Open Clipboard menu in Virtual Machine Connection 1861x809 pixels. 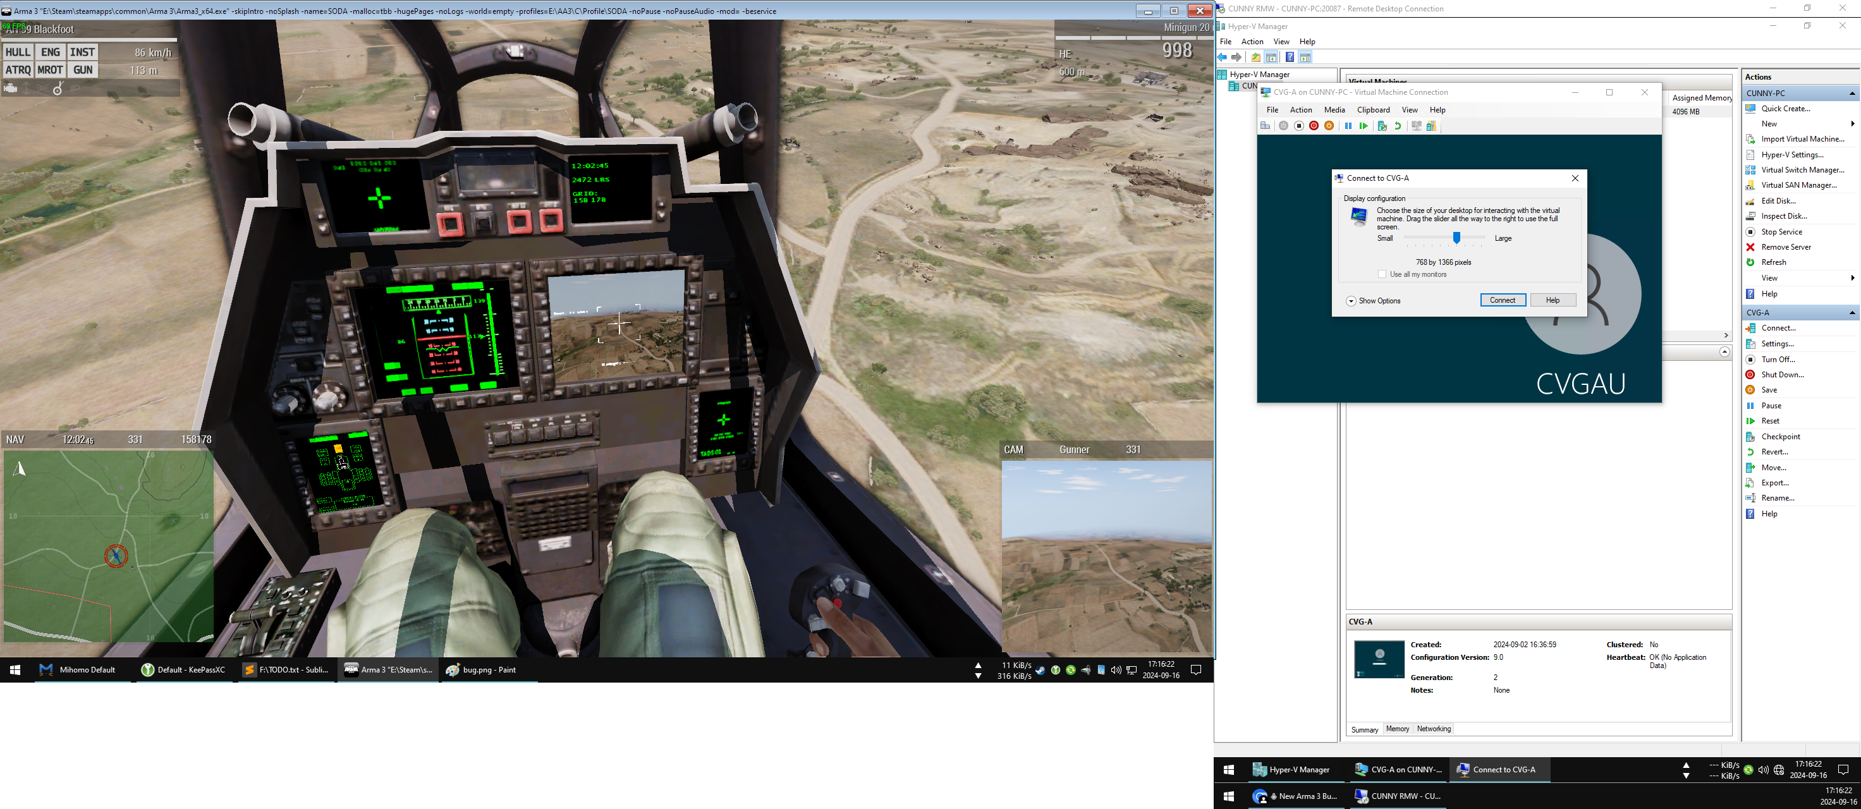point(1374,110)
